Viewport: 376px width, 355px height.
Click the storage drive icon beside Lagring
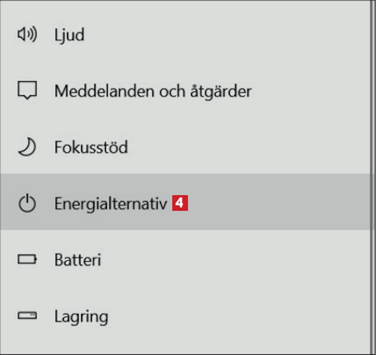27,316
